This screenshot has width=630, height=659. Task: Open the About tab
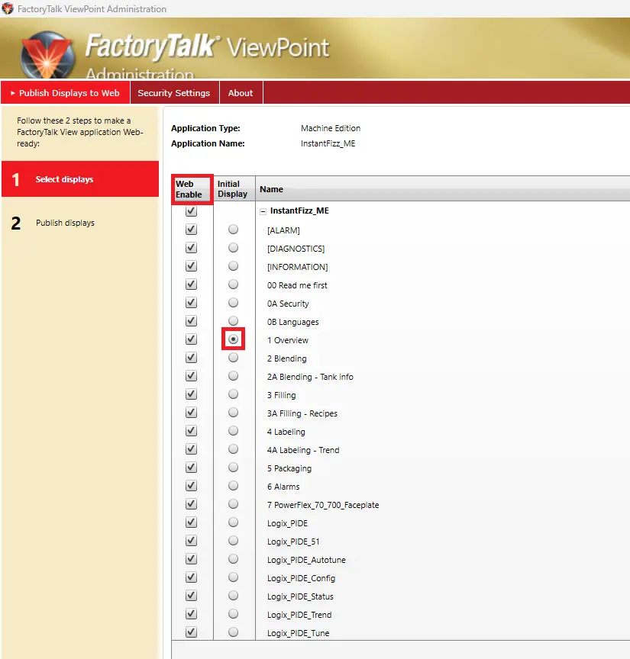click(241, 92)
